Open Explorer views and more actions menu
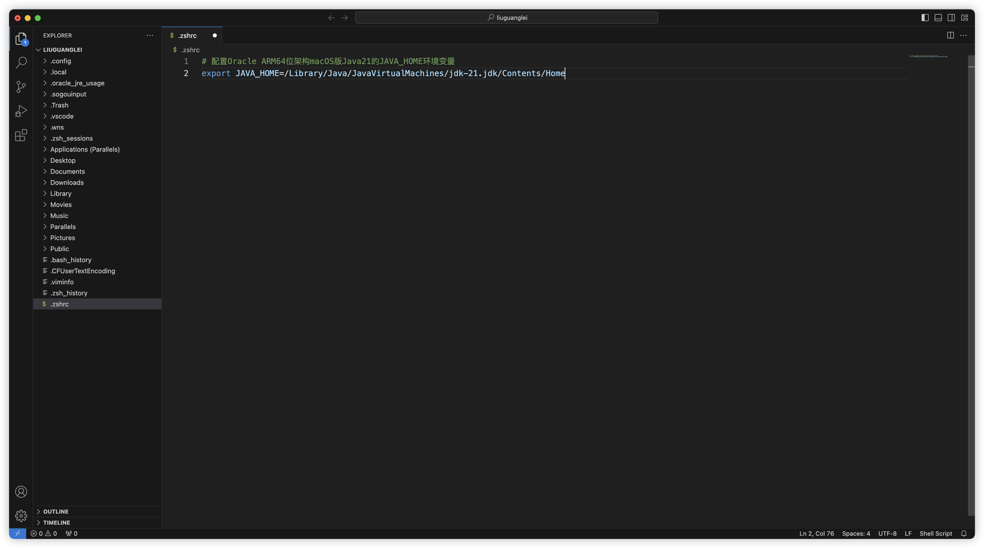This screenshot has width=984, height=548. (x=150, y=35)
